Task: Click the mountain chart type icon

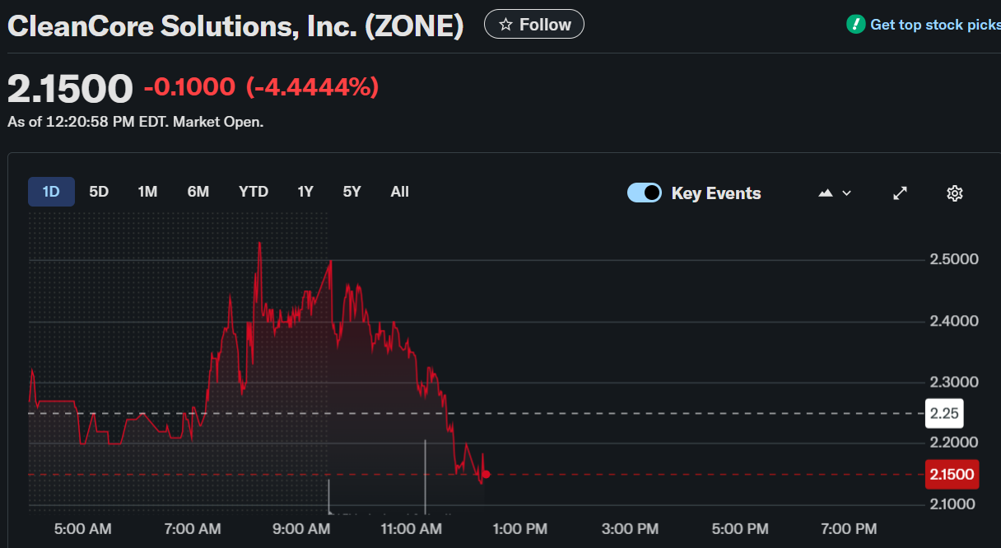Action: (x=826, y=193)
